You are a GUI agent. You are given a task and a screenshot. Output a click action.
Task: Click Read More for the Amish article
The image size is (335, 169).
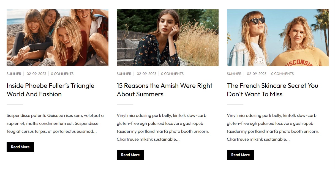click(130, 155)
